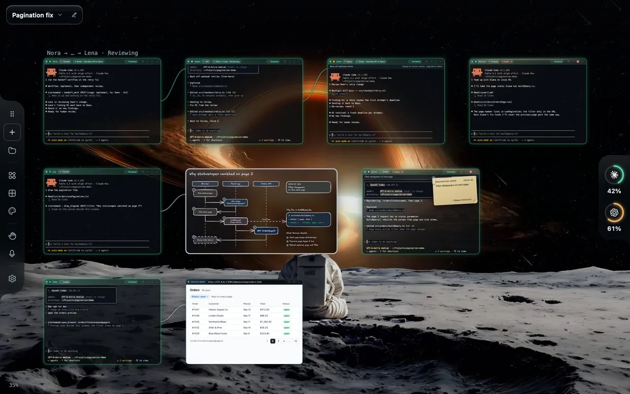This screenshot has height=394, width=630.
Task: Click the 'team · 2' pill in Marcus's window
Action: tap(508, 62)
